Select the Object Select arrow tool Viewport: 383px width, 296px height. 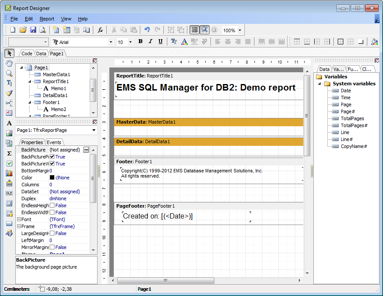tap(9, 53)
